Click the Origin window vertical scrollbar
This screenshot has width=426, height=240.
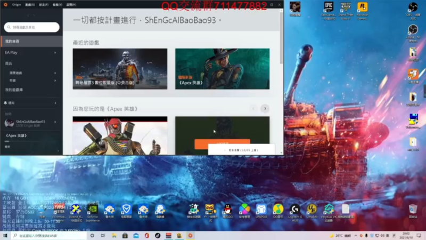[282, 38]
